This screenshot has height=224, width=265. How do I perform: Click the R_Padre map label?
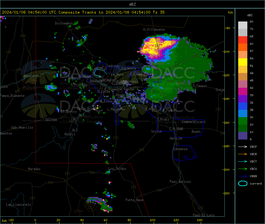click(x=169, y=110)
